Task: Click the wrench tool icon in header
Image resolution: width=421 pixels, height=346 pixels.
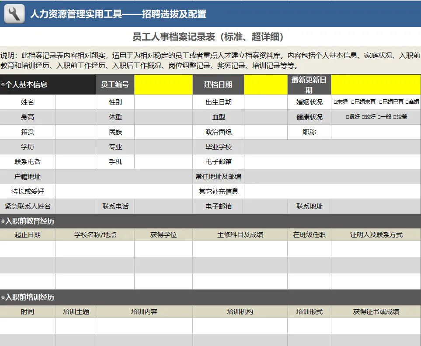Action: click(14, 14)
